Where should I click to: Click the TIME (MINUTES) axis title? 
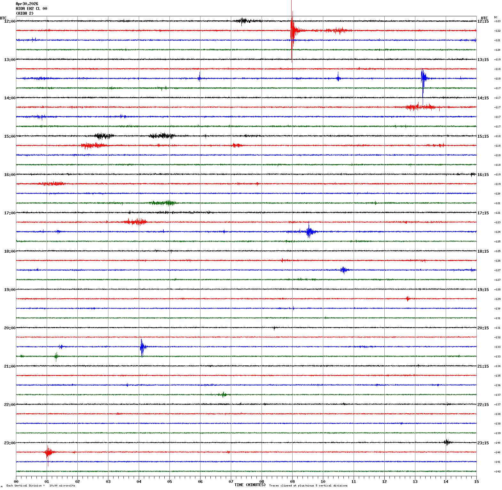[x=250, y=485]
